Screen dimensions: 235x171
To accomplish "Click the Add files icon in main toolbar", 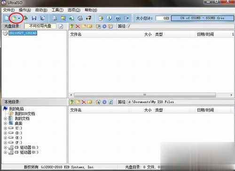I will coord(101,18).
